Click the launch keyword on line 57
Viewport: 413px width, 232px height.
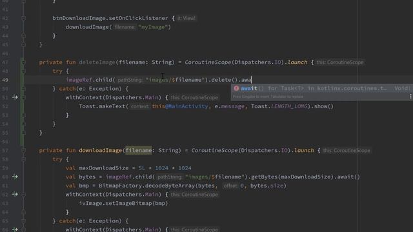(x=304, y=150)
